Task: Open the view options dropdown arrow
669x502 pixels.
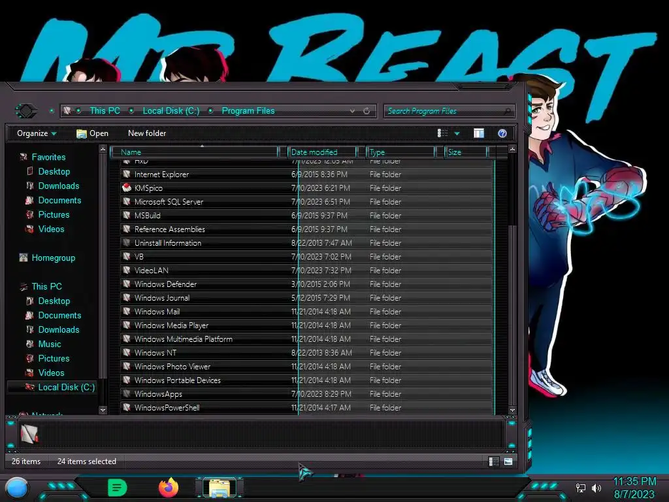Action: click(x=457, y=133)
